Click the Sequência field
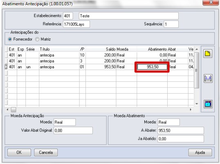 (171, 24)
